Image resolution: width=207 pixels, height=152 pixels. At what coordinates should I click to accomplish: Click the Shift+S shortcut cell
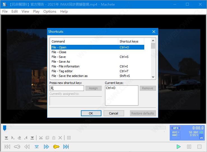point(125,76)
